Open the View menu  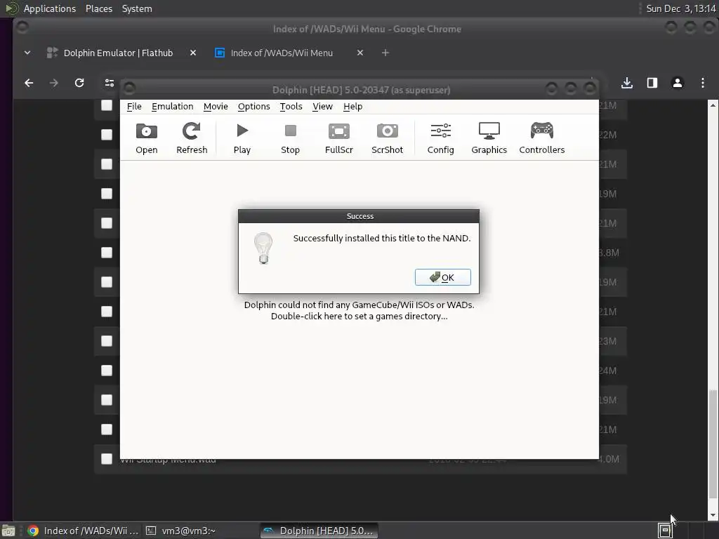322,107
